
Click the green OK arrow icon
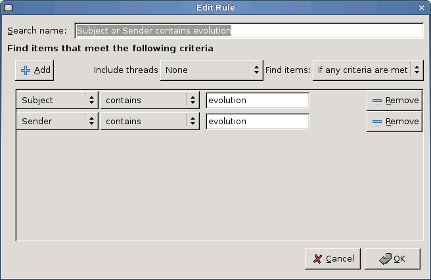pyautogui.click(x=385, y=259)
